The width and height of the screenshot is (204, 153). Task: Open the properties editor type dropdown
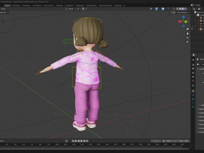coord(194,55)
